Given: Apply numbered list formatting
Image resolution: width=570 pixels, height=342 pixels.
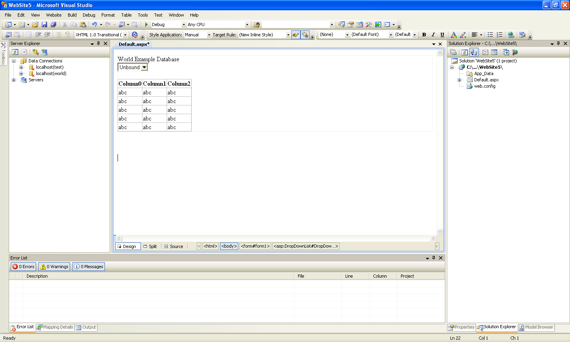Looking at the screenshot, I should (500, 35).
